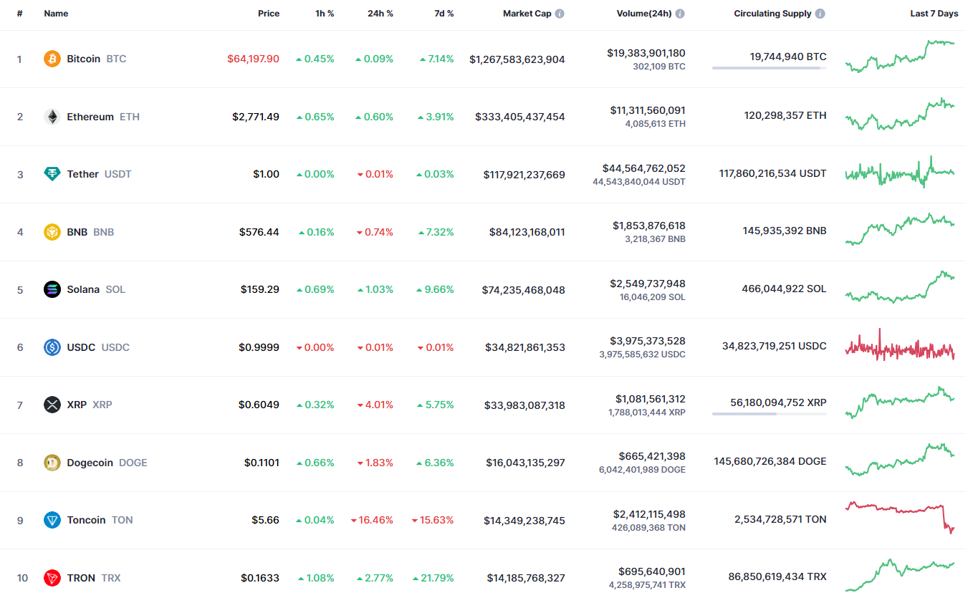Click Bitcoin circulating supply progress bar
973x603 pixels.
pyautogui.click(x=769, y=68)
